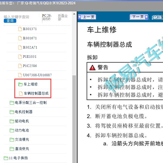Click the file icon beside B301371

[20, 29]
